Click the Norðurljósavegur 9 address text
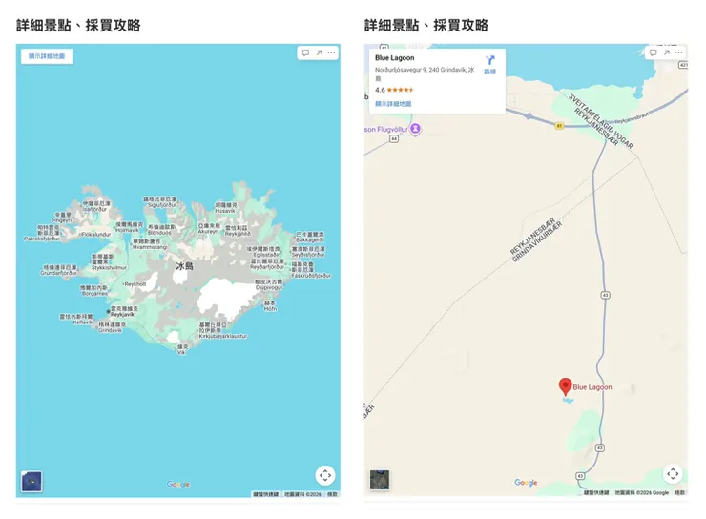706x519 pixels. [425, 73]
